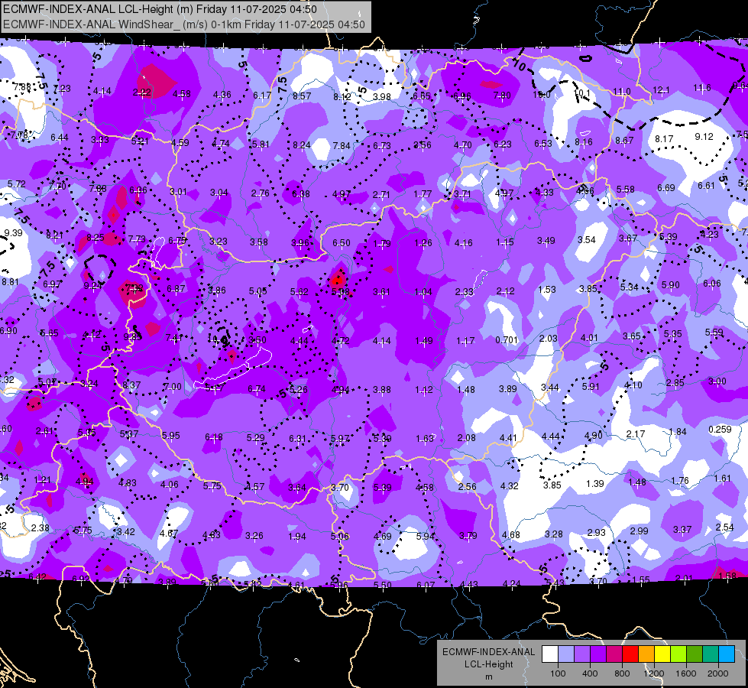Click the wind shear value 1.53
The height and width of the screenshot is (688, 748).
tap(547, 289)
